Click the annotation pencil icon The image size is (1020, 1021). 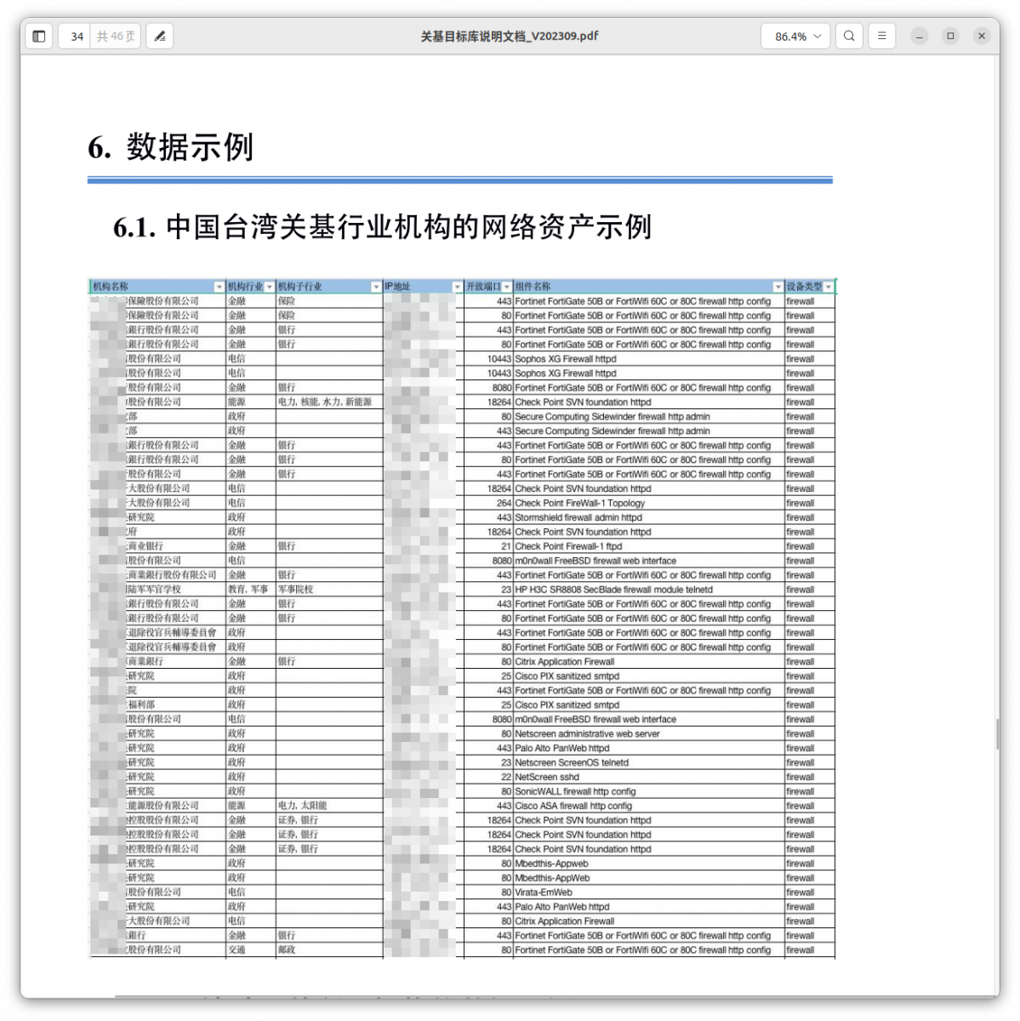click(160, 37)
